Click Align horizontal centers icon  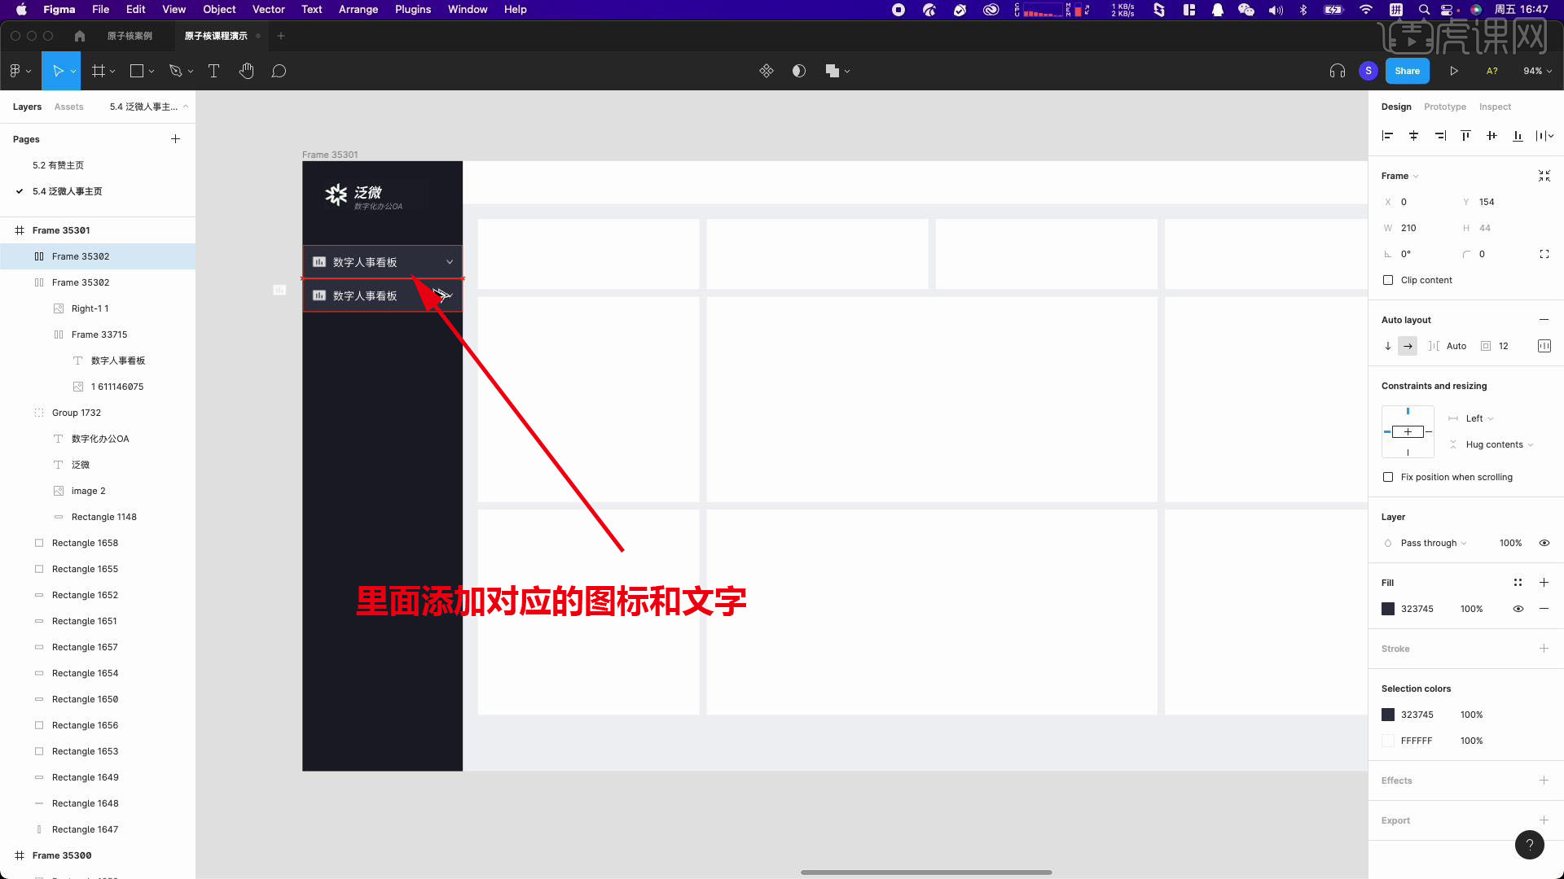(1413, 136)
